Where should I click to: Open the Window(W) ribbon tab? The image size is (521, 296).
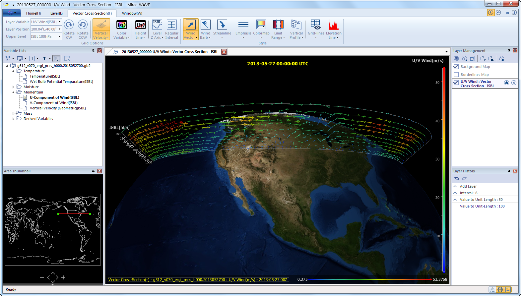[x=132, y=13]
